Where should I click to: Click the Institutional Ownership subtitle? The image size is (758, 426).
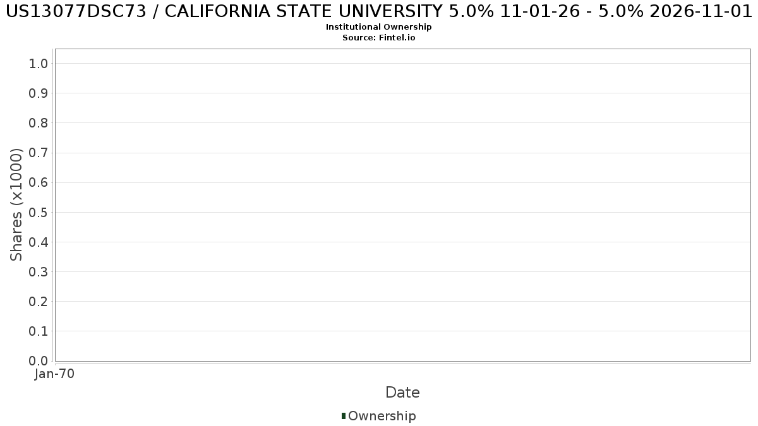click(x=379, y=27)
